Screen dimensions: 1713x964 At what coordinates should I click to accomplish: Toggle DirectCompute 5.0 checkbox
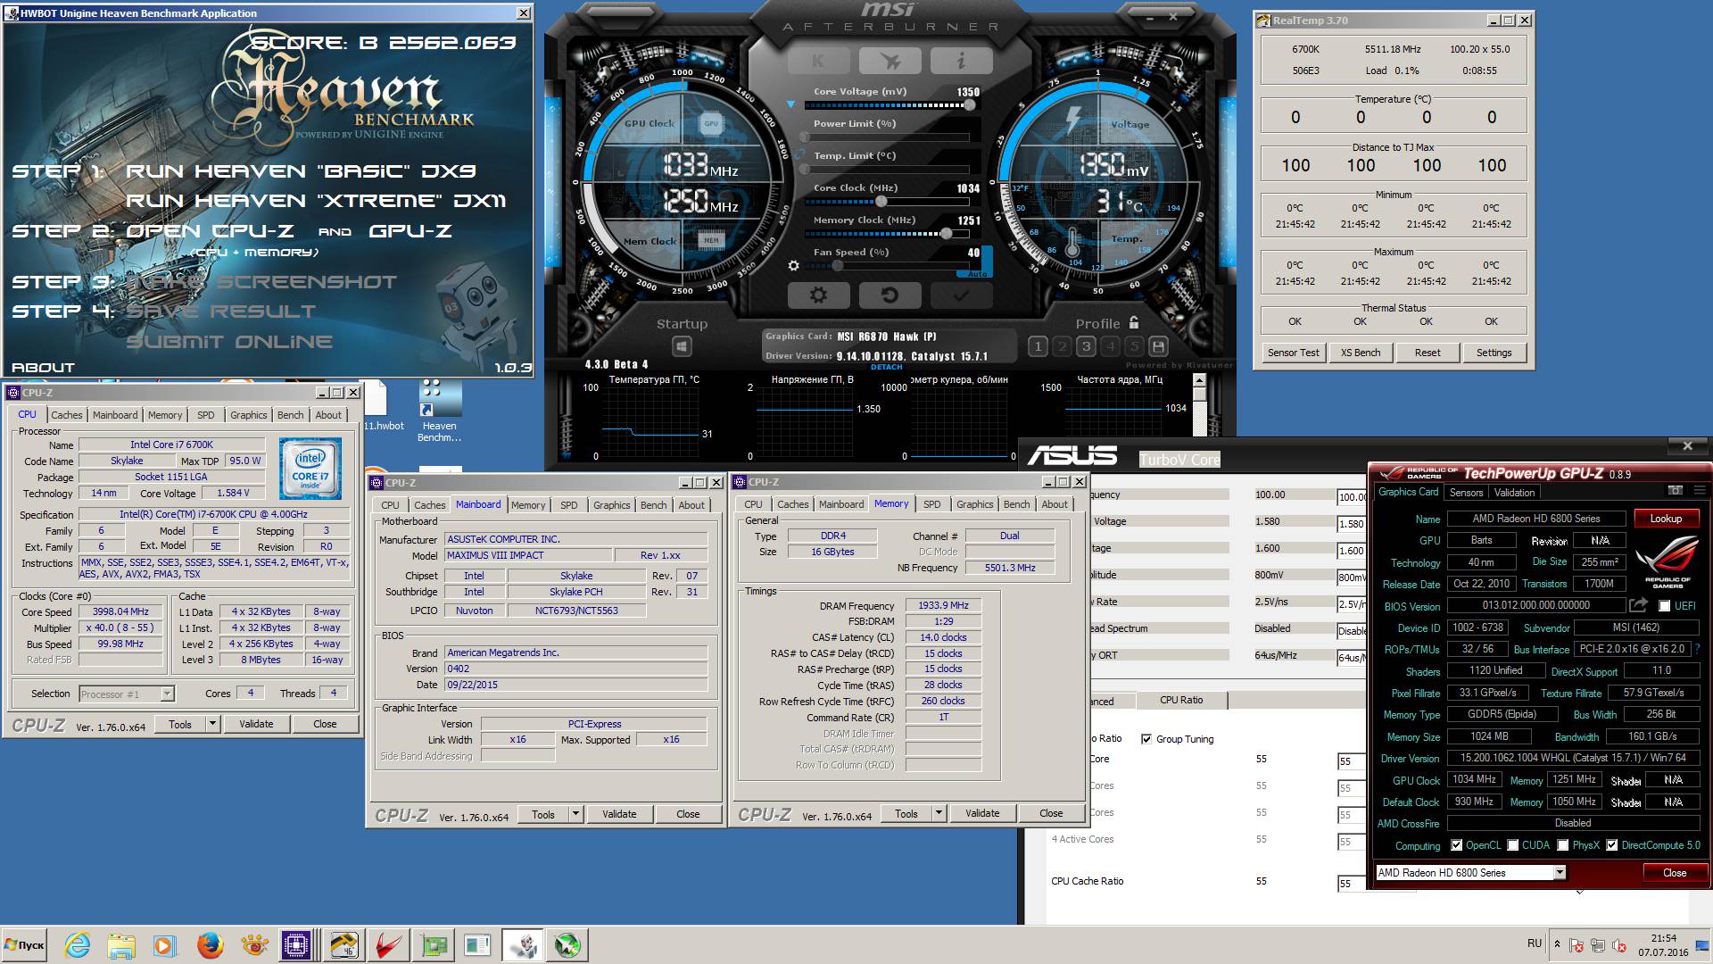click(1612, 845)
